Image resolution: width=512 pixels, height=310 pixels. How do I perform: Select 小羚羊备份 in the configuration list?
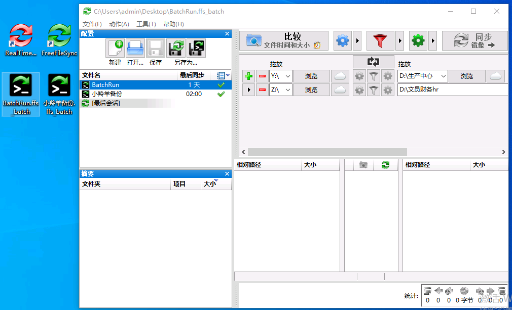107,94
